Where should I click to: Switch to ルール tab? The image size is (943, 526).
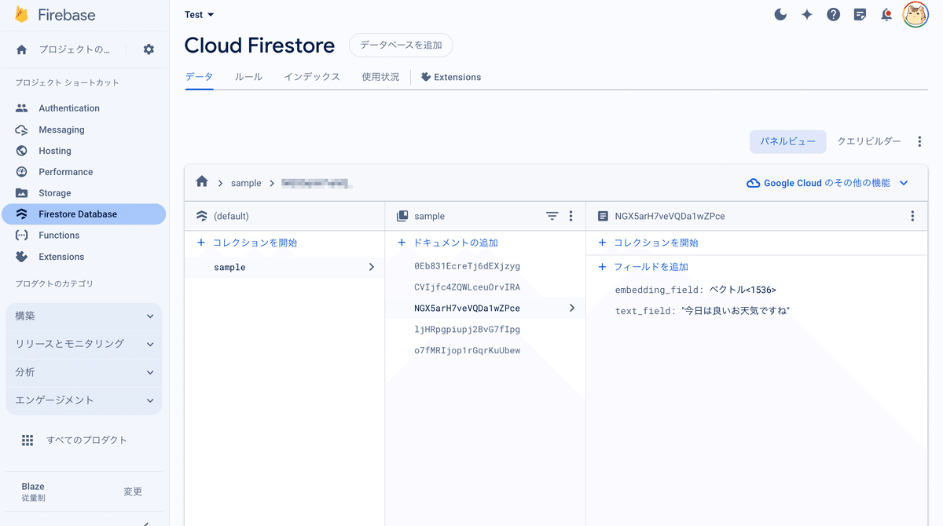coord(248,77)
